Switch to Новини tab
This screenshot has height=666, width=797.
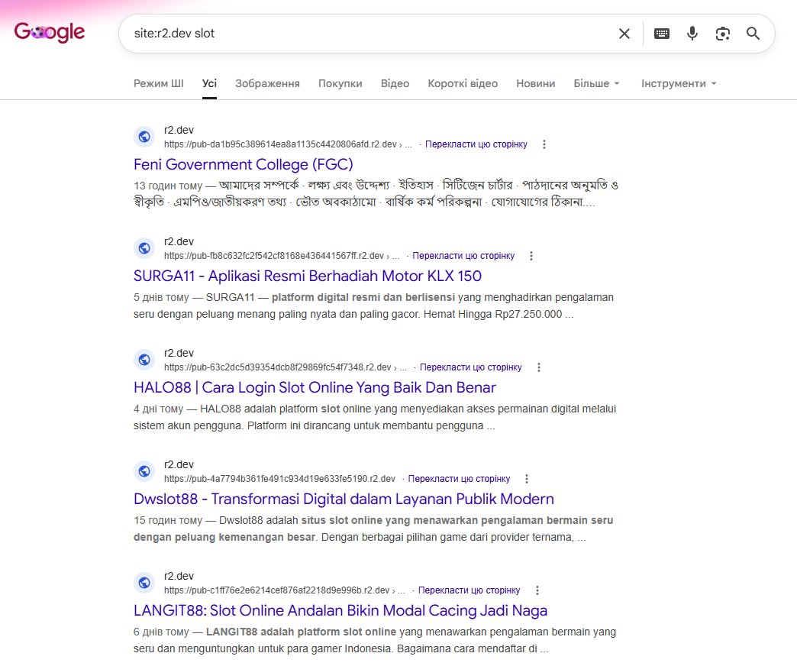(x=536, y=83)
